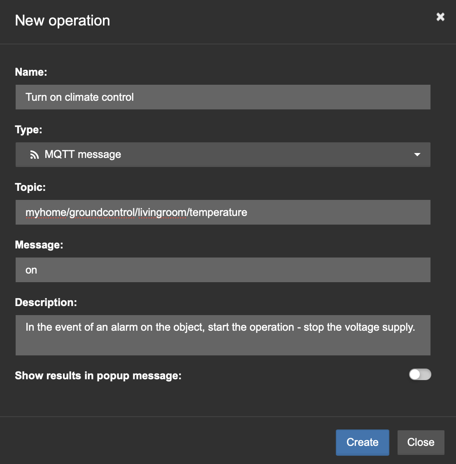Focus the Message input field containing 'on'
Viewport: 456px width, 464px height.
pyautogui.click(x=223, y=270)
